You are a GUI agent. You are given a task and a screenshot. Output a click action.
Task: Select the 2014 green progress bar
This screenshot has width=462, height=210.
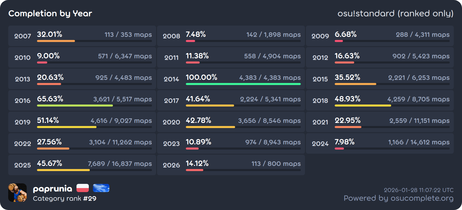click(243, 84)
